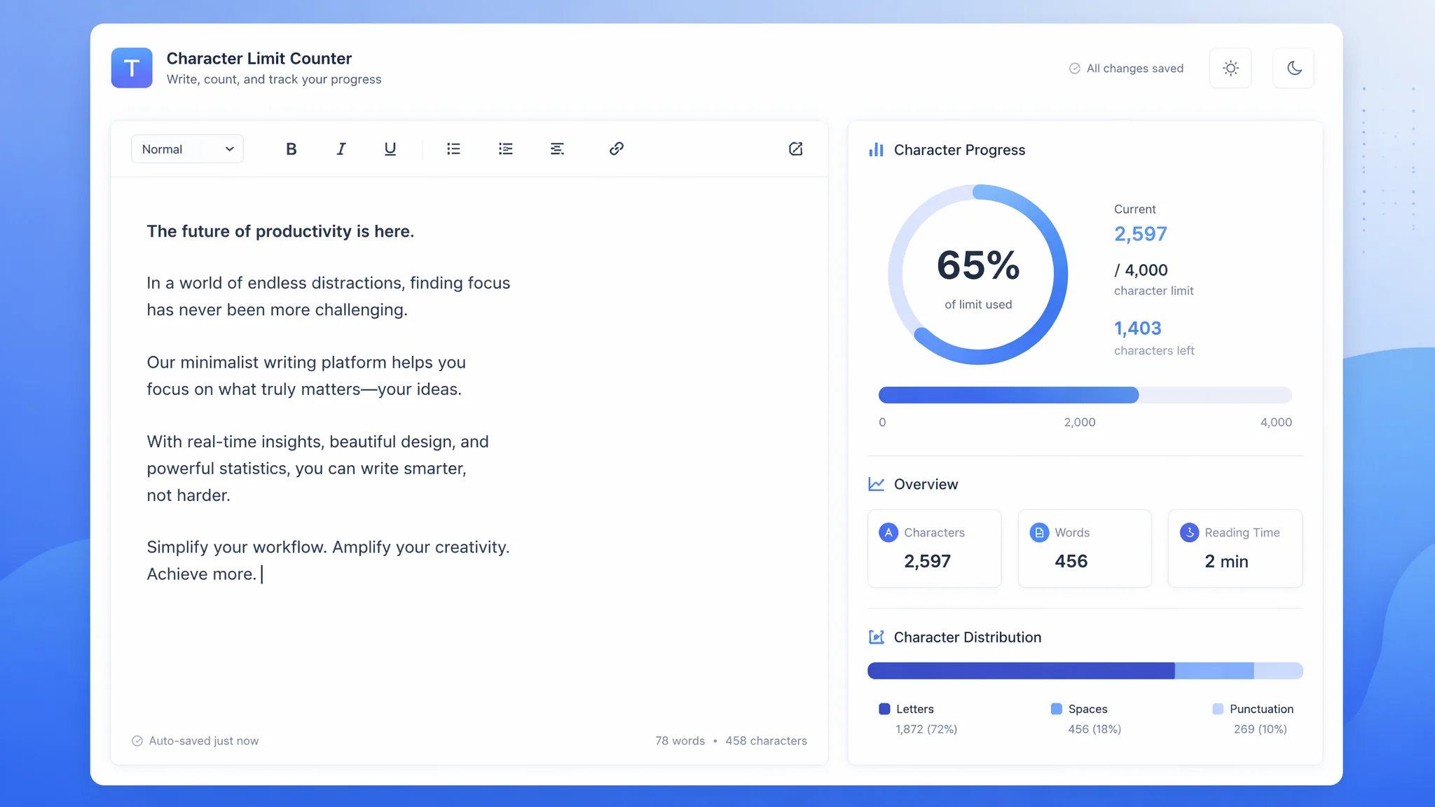Click the heading 'The future of productivity is here.'
Viewport: 1435px width, 807px height.
pyautogui.click(x=280, y=231)
